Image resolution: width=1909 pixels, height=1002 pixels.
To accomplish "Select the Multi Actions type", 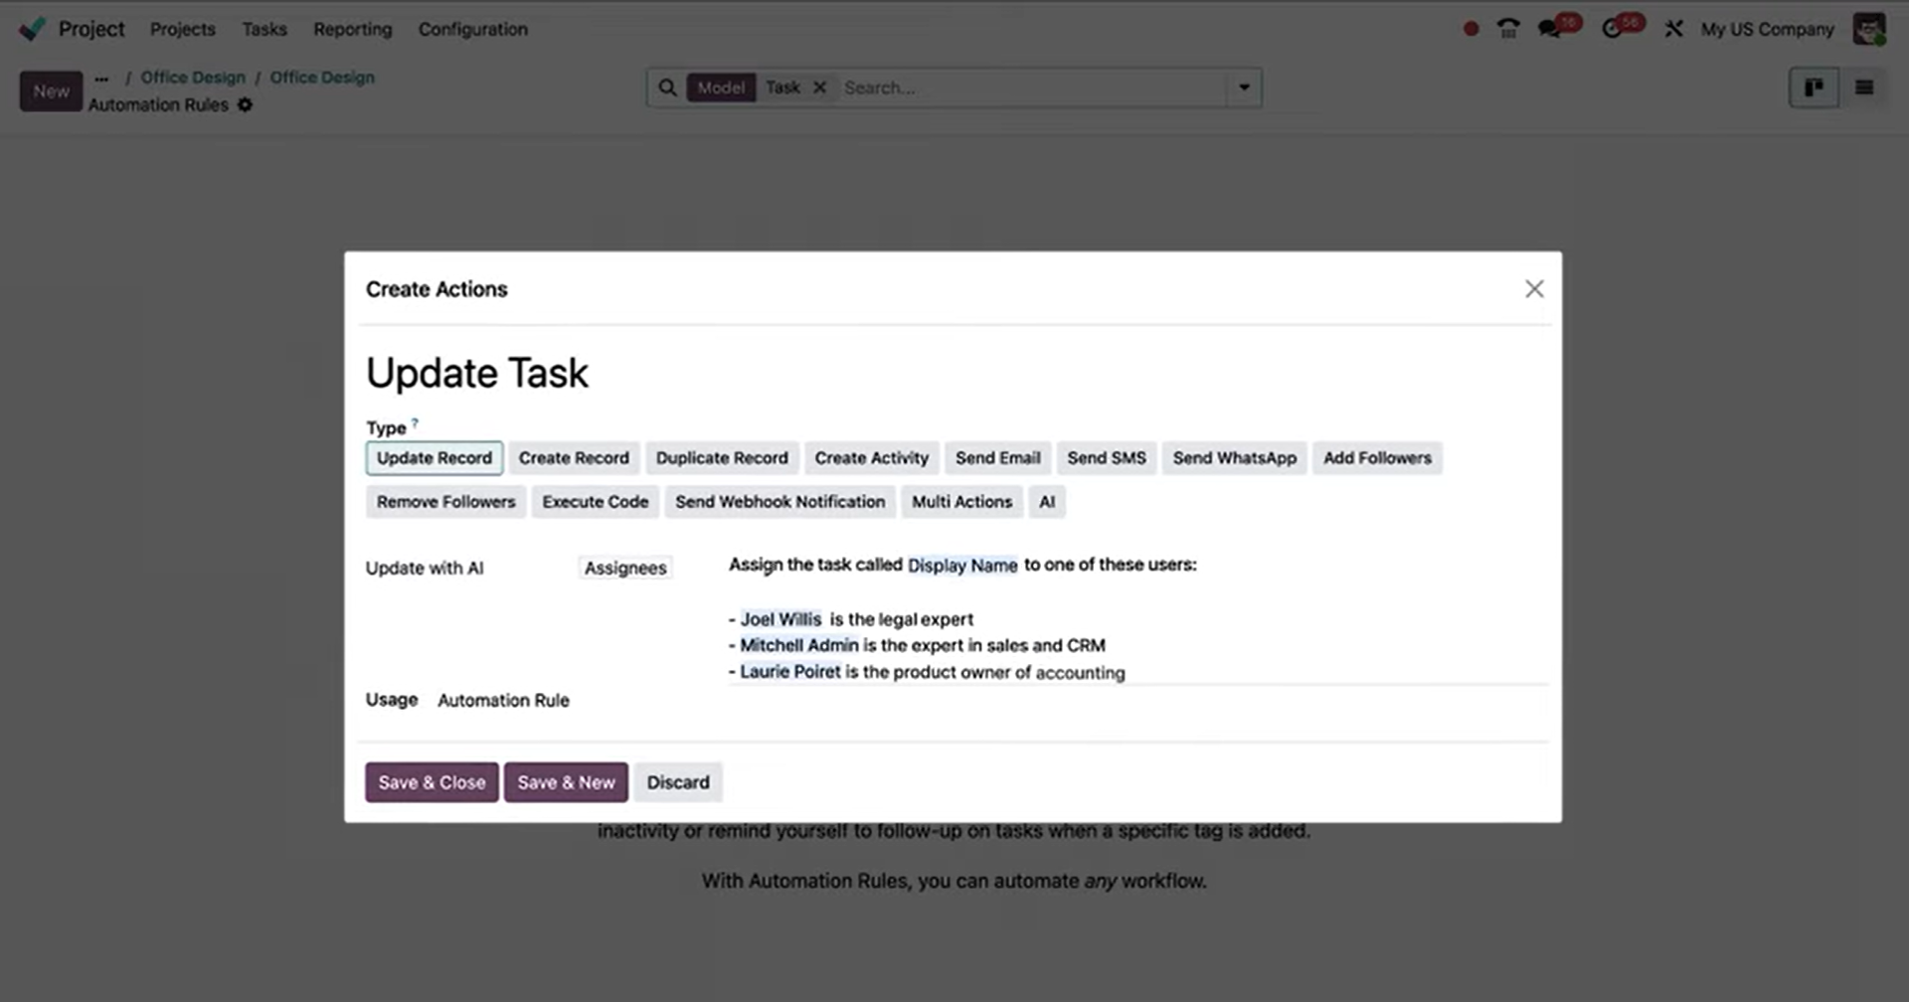I will 962,502.
